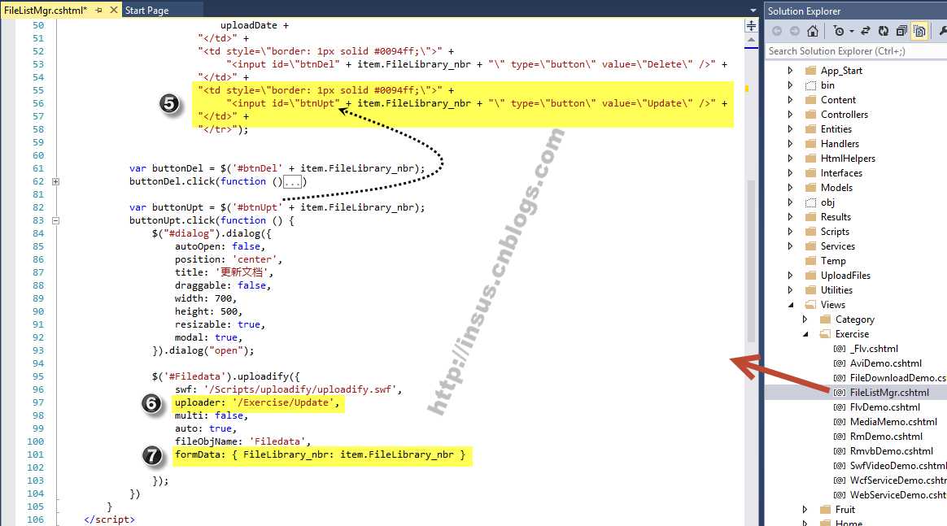Open the Pending Changes Filter dropdown arrow
The image size is (947, 526).
[852, 32]
